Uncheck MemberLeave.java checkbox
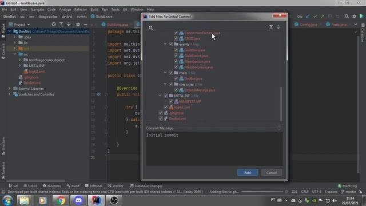The image size is (366, 206). tap(176, 67)
